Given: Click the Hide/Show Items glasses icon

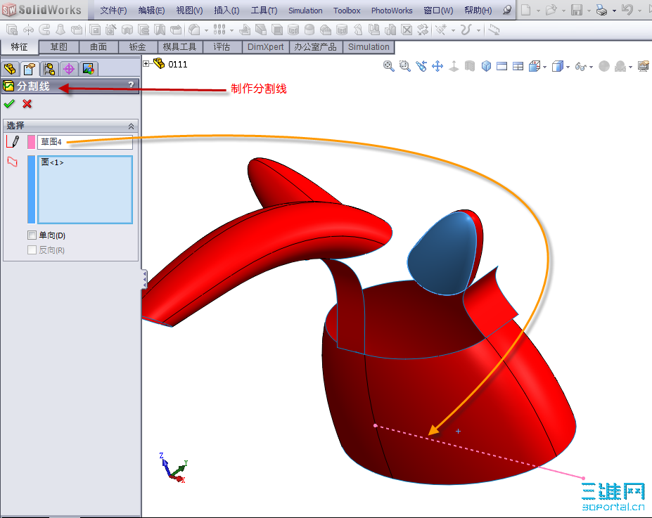Looking at the screenshot, I should [580, 67].
